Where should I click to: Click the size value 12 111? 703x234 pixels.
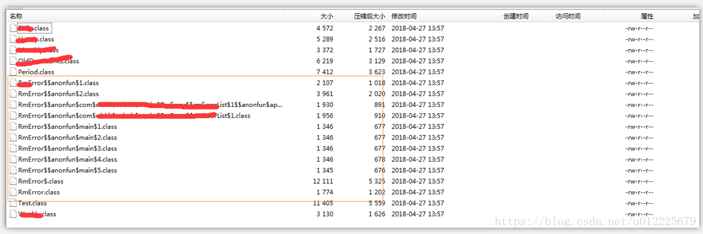(x=323, y=181)
